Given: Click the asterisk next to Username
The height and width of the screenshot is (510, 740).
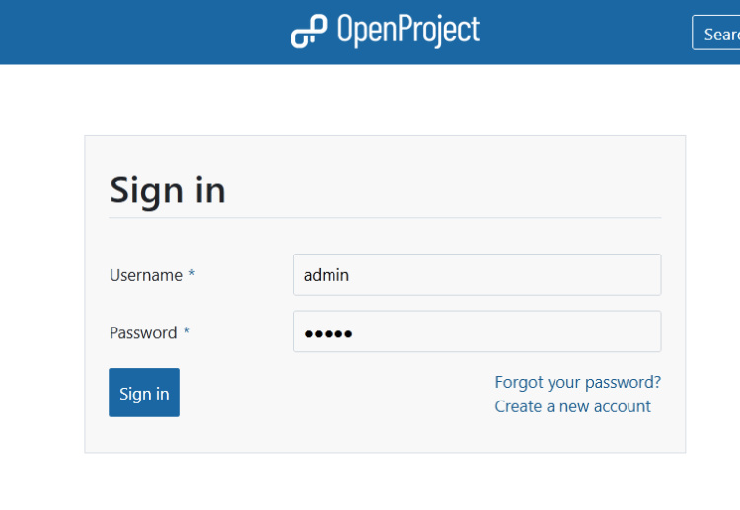Looking at the screenshot, I should (x=192, y=275).
